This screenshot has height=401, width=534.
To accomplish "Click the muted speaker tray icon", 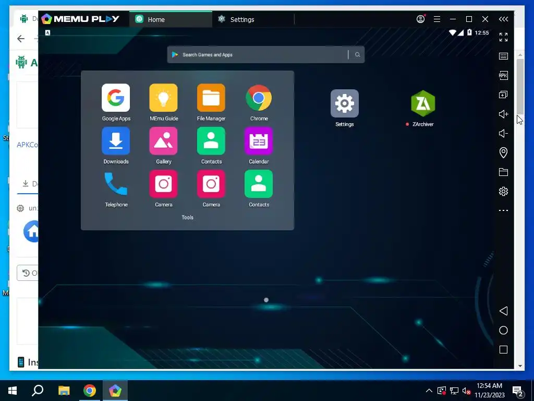I will click(467, 391).
